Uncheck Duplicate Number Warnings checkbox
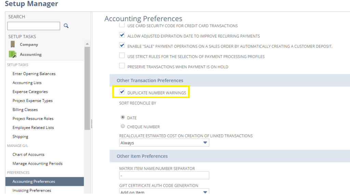350x195 pixels. coord(122,92)
